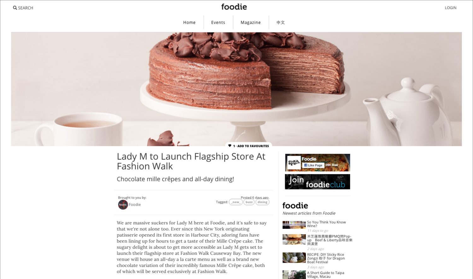
Task: Go to the Magazine section
Action: [251, 22]
